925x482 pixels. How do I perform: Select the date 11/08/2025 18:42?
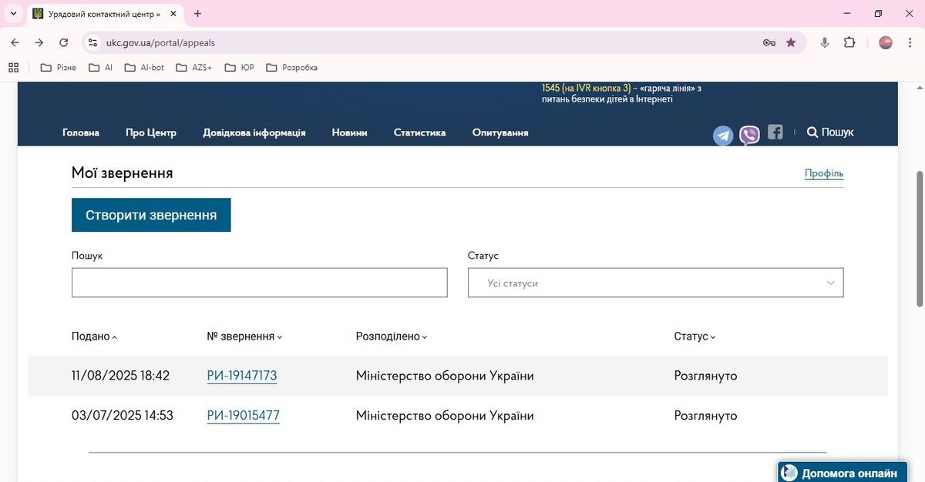pyautogui.click(x=120, y=376)
